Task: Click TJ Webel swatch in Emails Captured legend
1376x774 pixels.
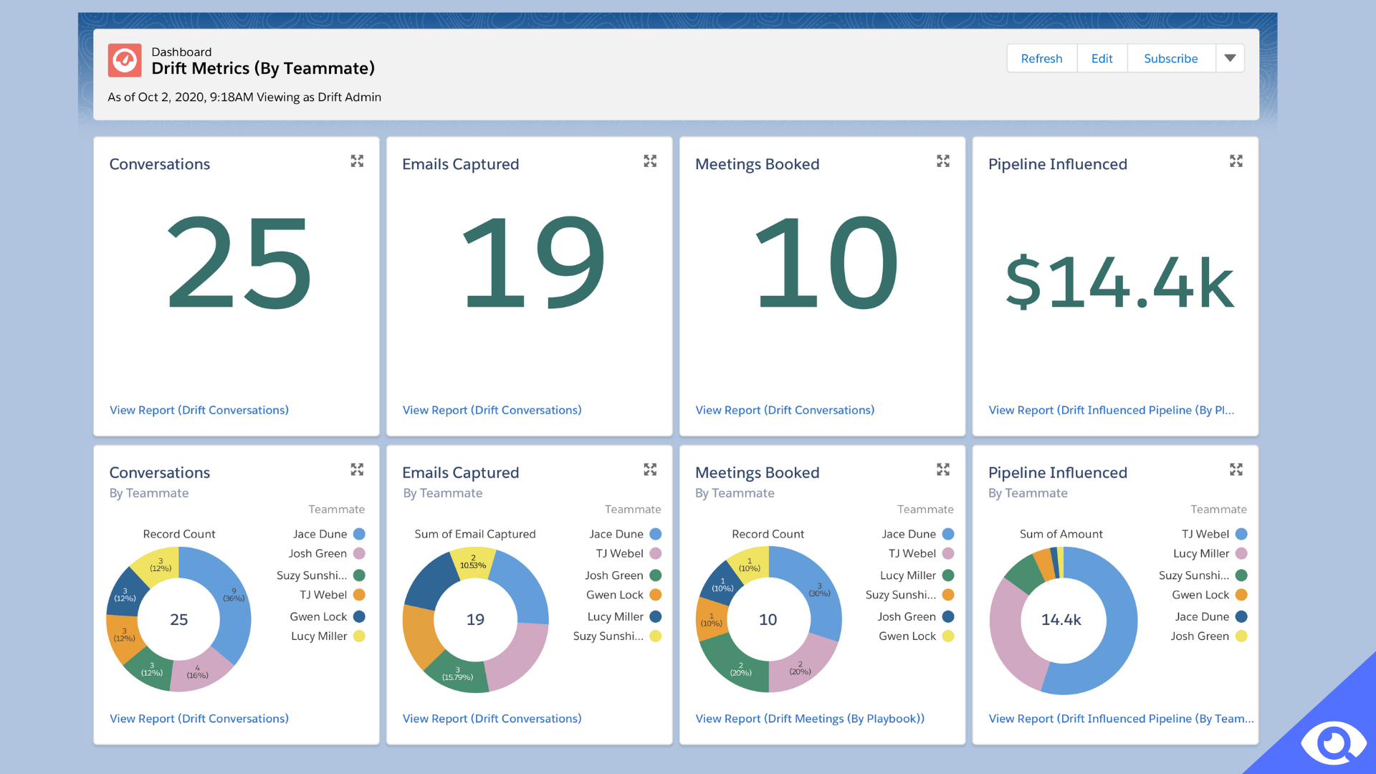Action: pos(655,553)
